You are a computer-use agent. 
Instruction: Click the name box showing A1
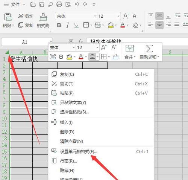(27, 42)
